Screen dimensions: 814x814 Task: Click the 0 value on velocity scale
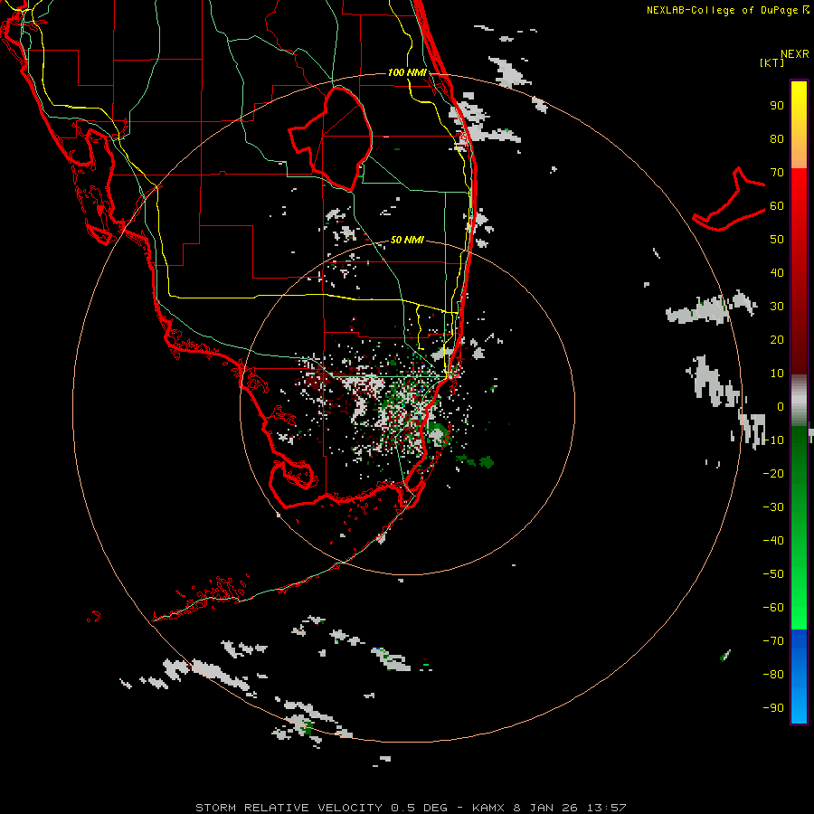(x=781, y=407)
